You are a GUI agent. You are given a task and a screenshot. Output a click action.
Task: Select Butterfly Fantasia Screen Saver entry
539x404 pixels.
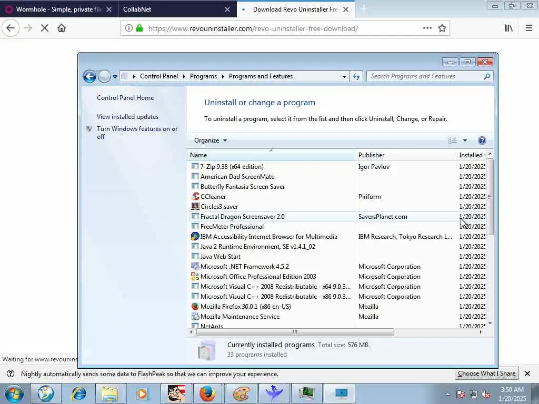(242, 187)
